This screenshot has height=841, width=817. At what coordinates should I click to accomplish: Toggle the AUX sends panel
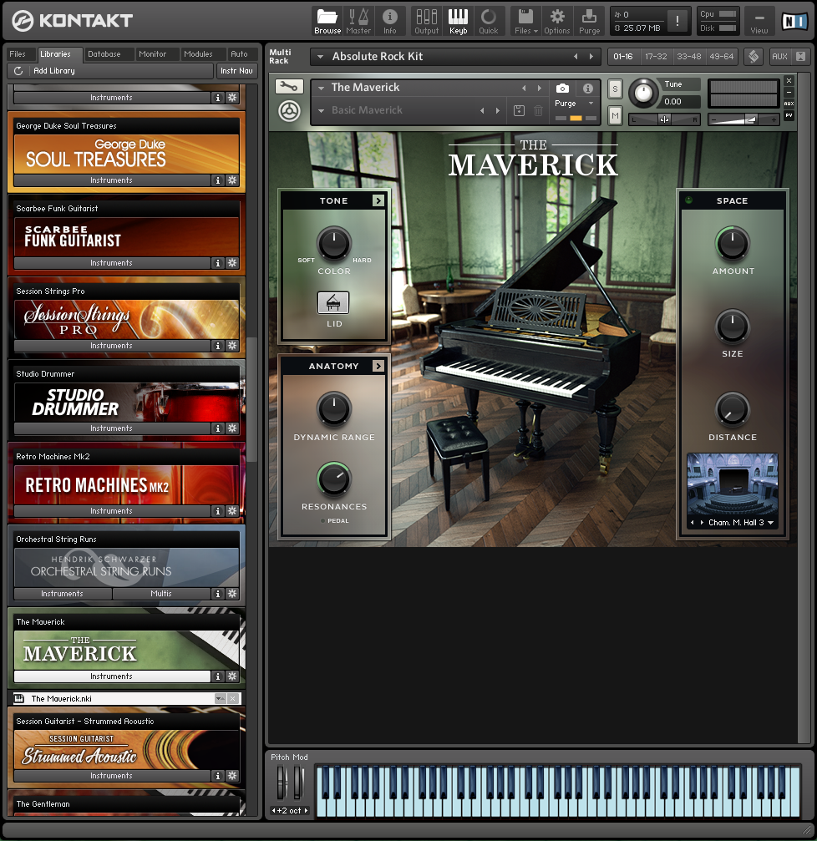click(779, 56)
